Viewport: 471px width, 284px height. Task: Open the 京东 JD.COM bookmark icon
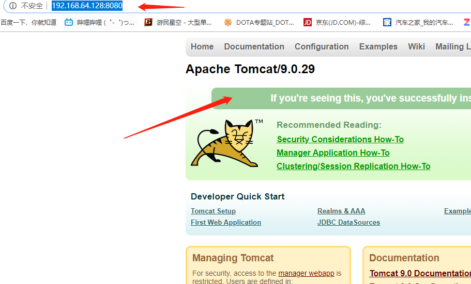tap(307, 22)
